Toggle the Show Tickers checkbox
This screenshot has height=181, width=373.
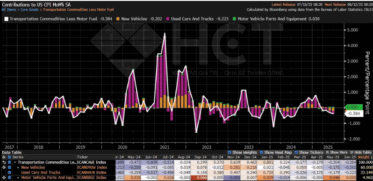click(x=296, y=152)
